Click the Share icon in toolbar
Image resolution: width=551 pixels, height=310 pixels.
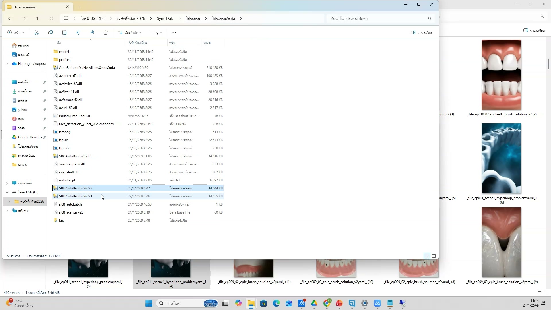click(x=92, y=32)
